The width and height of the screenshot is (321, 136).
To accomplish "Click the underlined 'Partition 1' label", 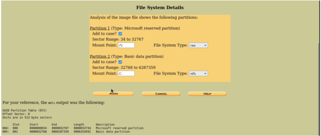I will (x=100, y=28).
